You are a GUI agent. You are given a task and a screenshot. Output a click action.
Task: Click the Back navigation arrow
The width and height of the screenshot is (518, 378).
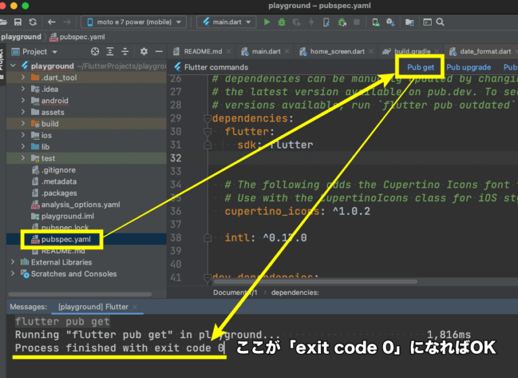[x=51, y=22]
